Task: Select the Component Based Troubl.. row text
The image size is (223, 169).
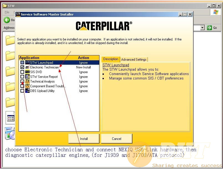Action: tap(48, 86)
